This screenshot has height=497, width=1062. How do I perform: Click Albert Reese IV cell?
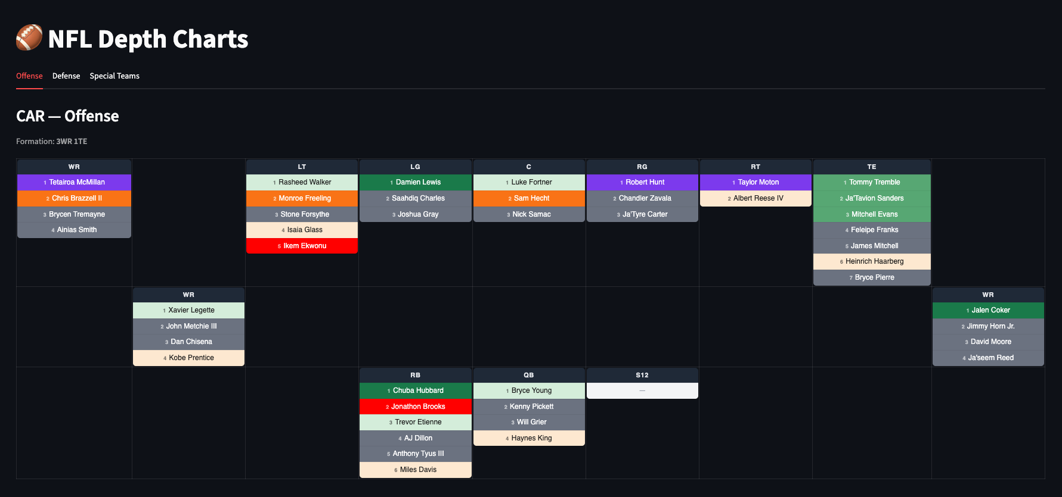(756, 198)
